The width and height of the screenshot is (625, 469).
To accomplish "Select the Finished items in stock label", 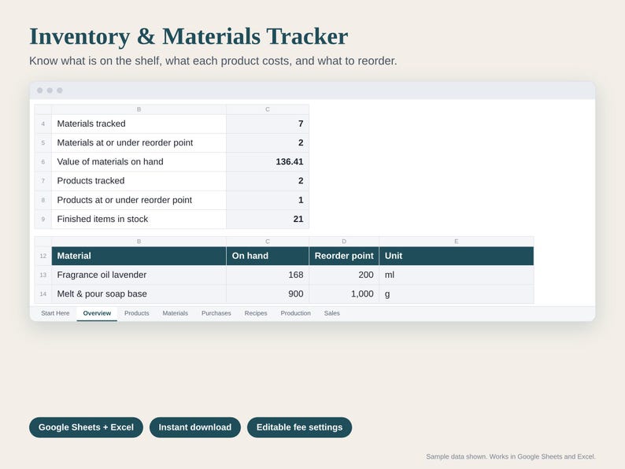I will click(x=139, y=220).
